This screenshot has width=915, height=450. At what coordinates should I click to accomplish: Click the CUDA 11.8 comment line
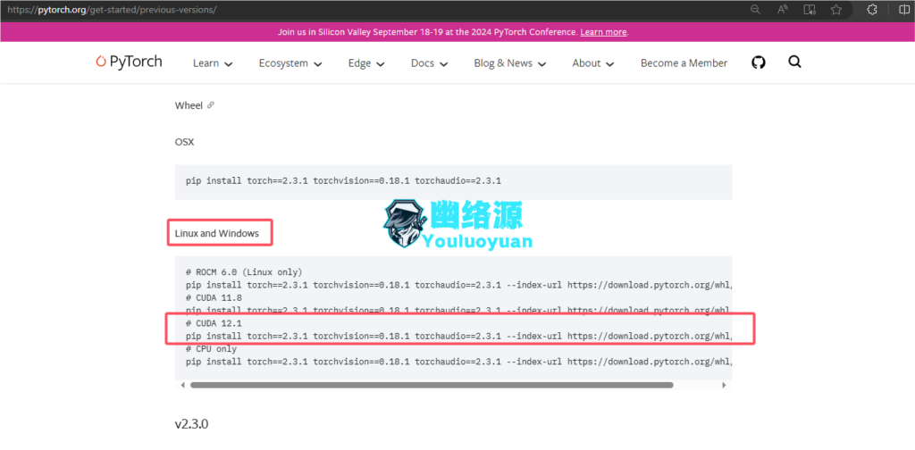(x=214, y=298)
